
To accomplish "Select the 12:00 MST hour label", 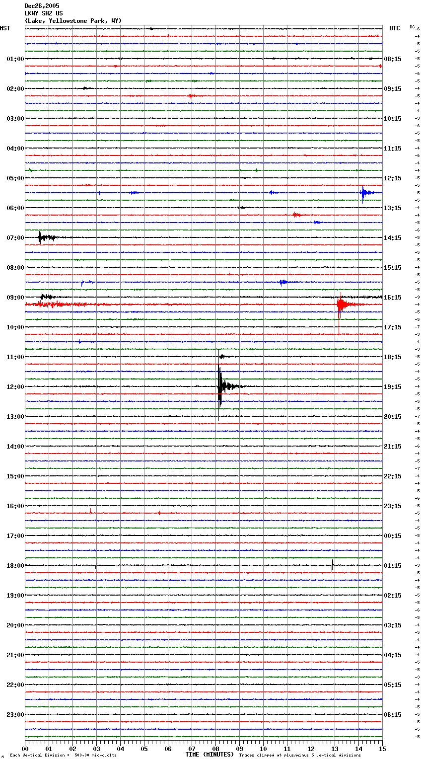I will (15, 387).
